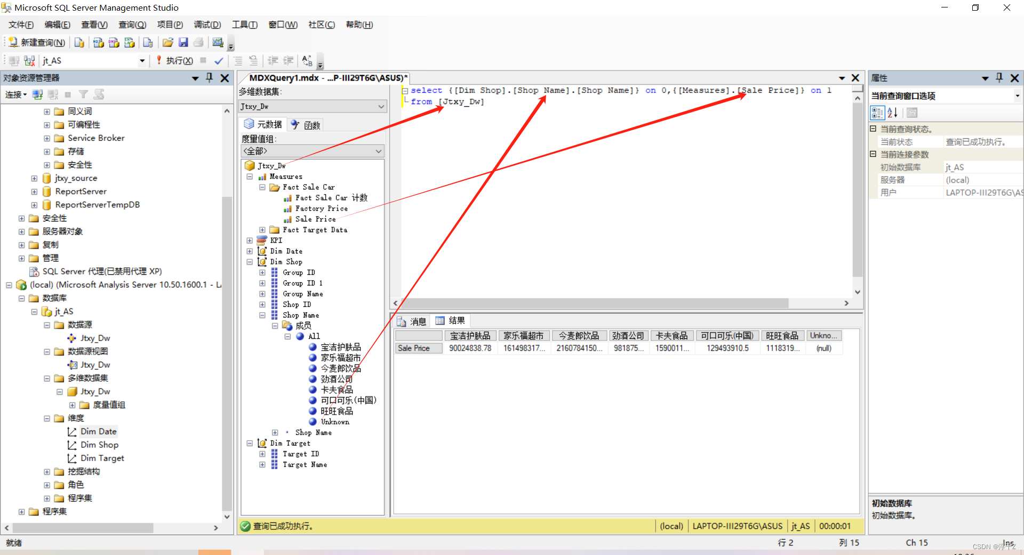The image size is (1024, 555).
Task: Parse the query using the blue checkmark
Action: coord(219,61)
